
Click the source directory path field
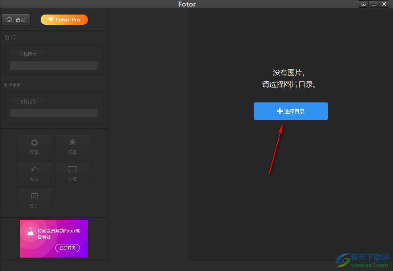[x=54, y=65]
